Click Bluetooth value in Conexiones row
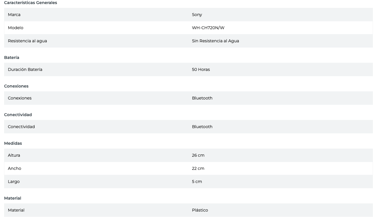This screenshot has height=218, width=377. click(202, 98)
